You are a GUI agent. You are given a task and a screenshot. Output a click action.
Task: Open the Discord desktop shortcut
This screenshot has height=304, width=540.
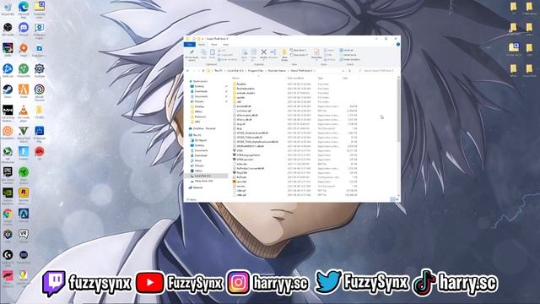pyautogui.click(x=24, y=29)
